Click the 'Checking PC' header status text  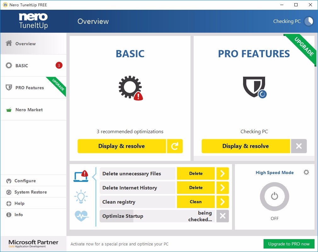pos(287,21)
